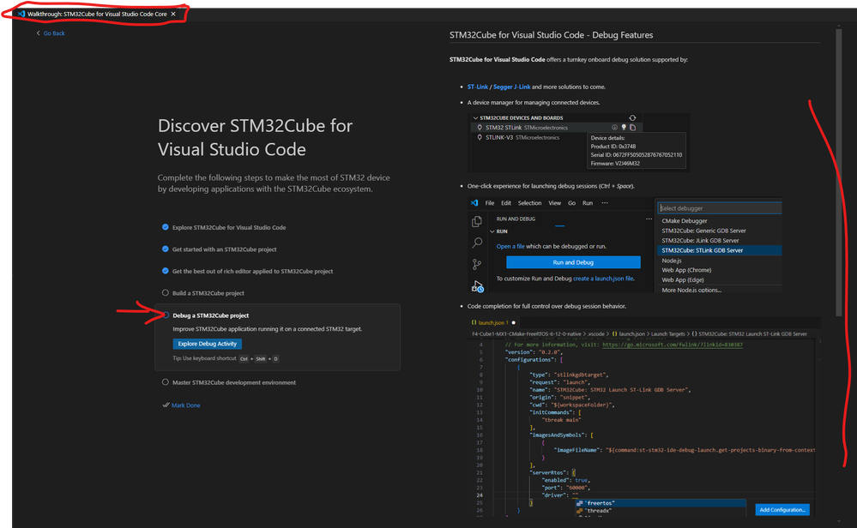Open the Run menu in the menu bar
The height and width of the screenshot is (528, 857).
(588, 203)
